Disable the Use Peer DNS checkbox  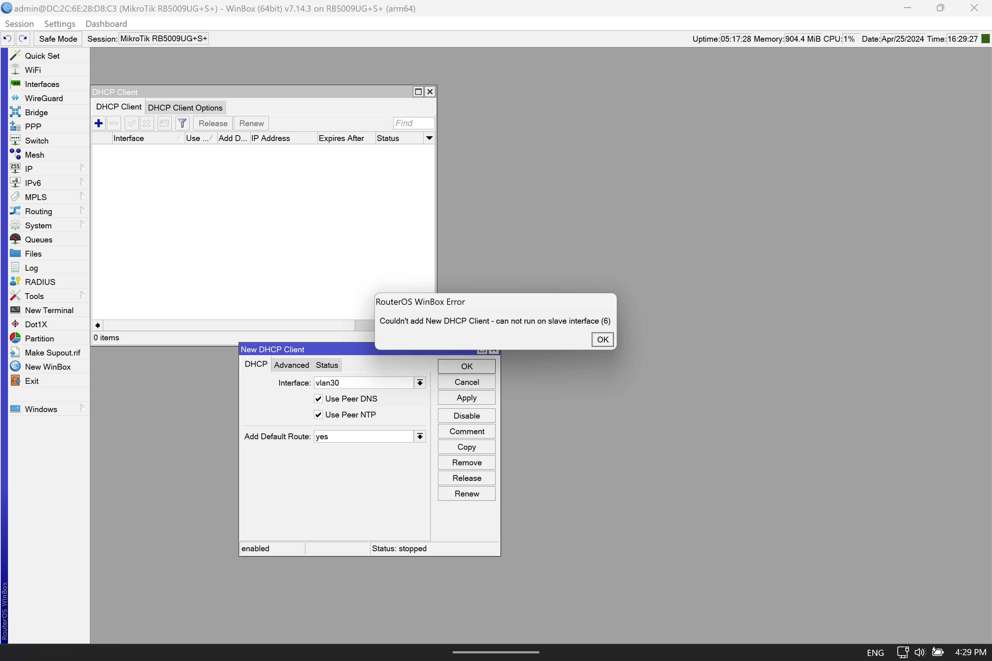(x=318, y=398)
